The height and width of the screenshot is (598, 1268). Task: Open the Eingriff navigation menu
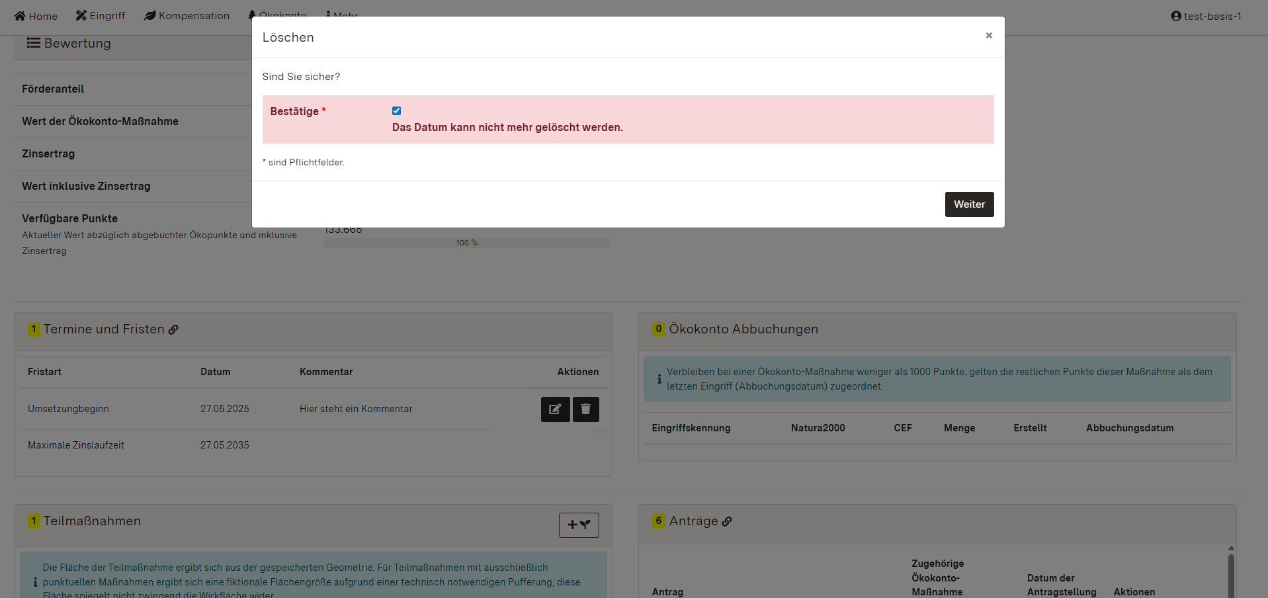pyautogui.click(x=100, y=16)
